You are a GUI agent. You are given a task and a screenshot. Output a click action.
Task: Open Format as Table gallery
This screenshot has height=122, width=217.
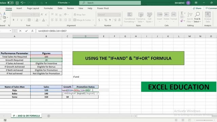coord(141,17)
